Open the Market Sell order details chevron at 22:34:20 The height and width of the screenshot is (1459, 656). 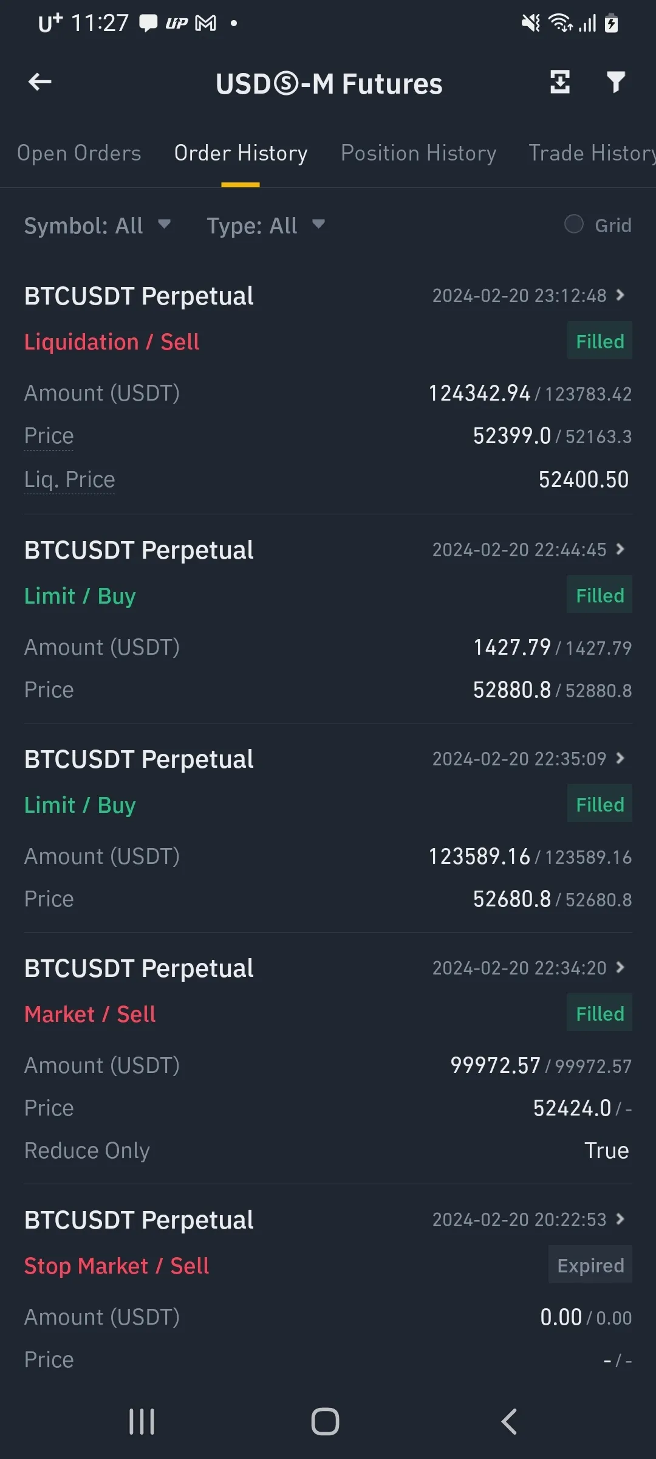620,968
